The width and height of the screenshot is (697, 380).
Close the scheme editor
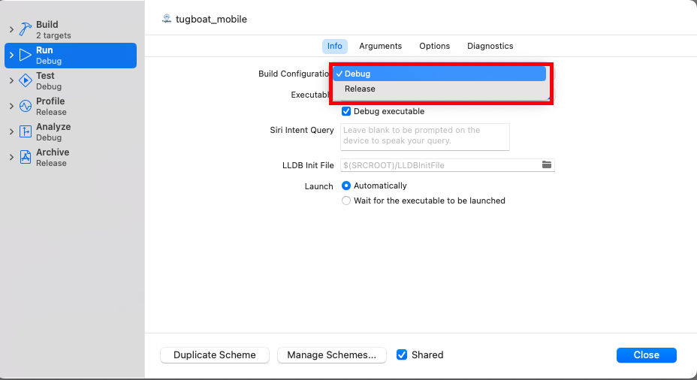pos(647,354)
